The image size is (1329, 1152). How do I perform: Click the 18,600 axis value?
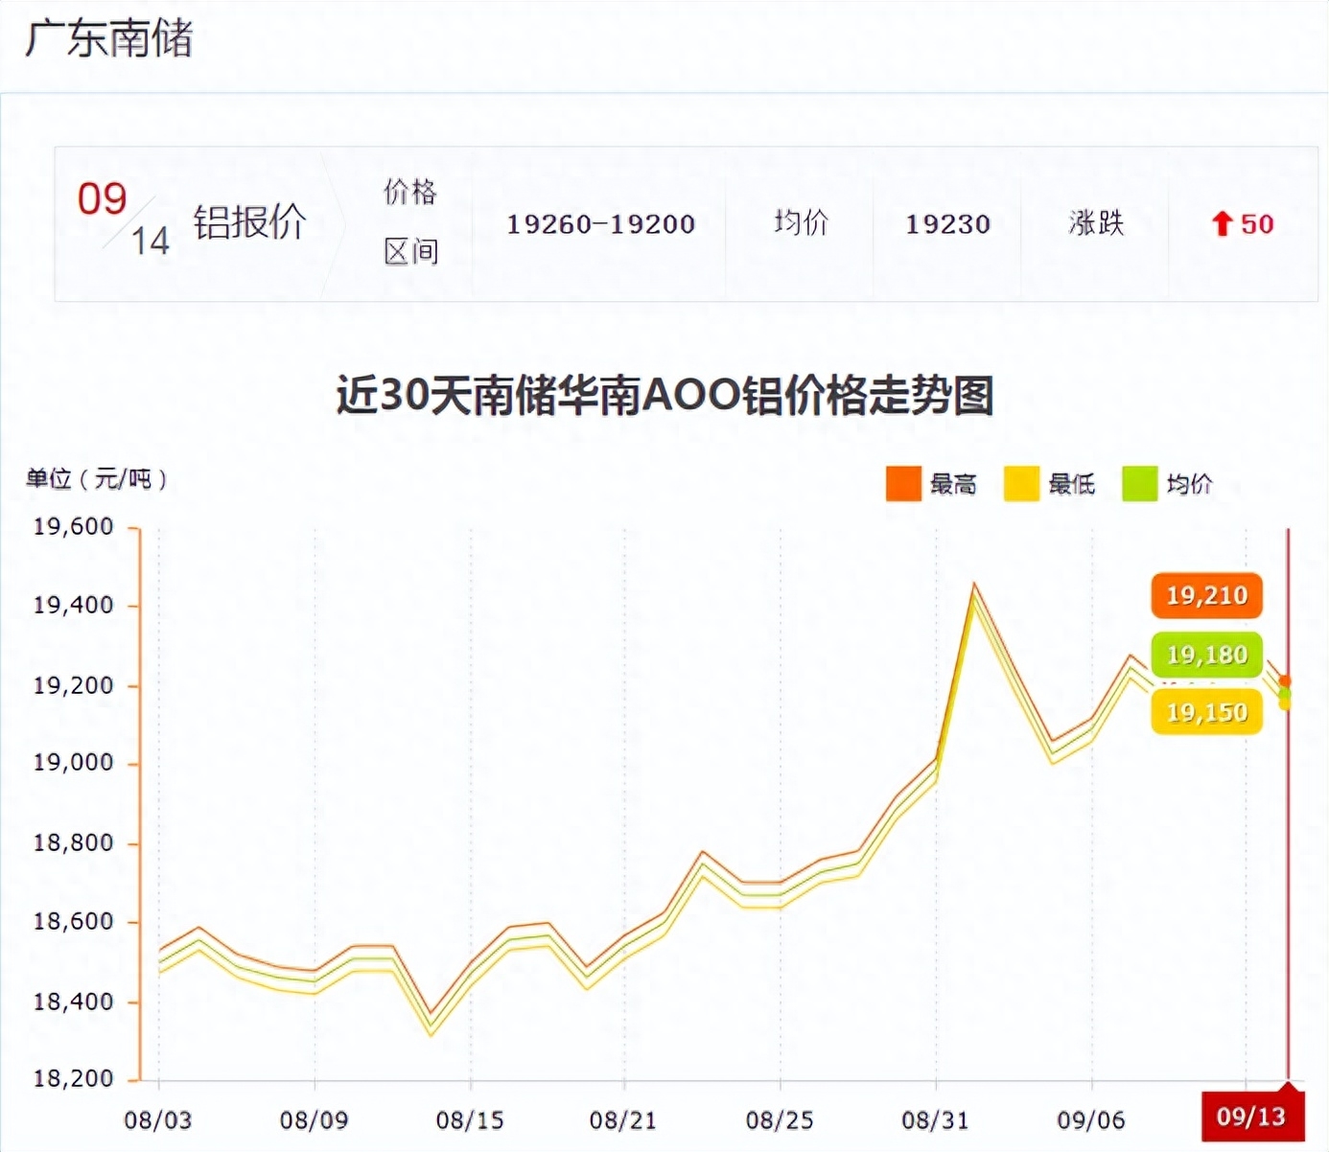(x=74, y=922)
